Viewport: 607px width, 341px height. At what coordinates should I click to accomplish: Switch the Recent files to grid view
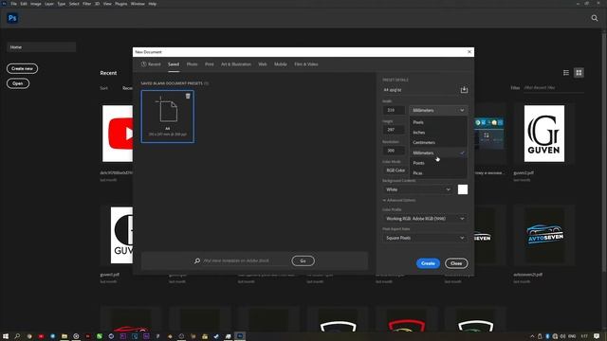579,73
